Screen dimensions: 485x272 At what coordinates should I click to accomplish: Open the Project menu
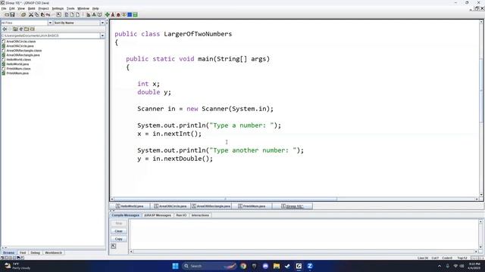click(44, 8)
